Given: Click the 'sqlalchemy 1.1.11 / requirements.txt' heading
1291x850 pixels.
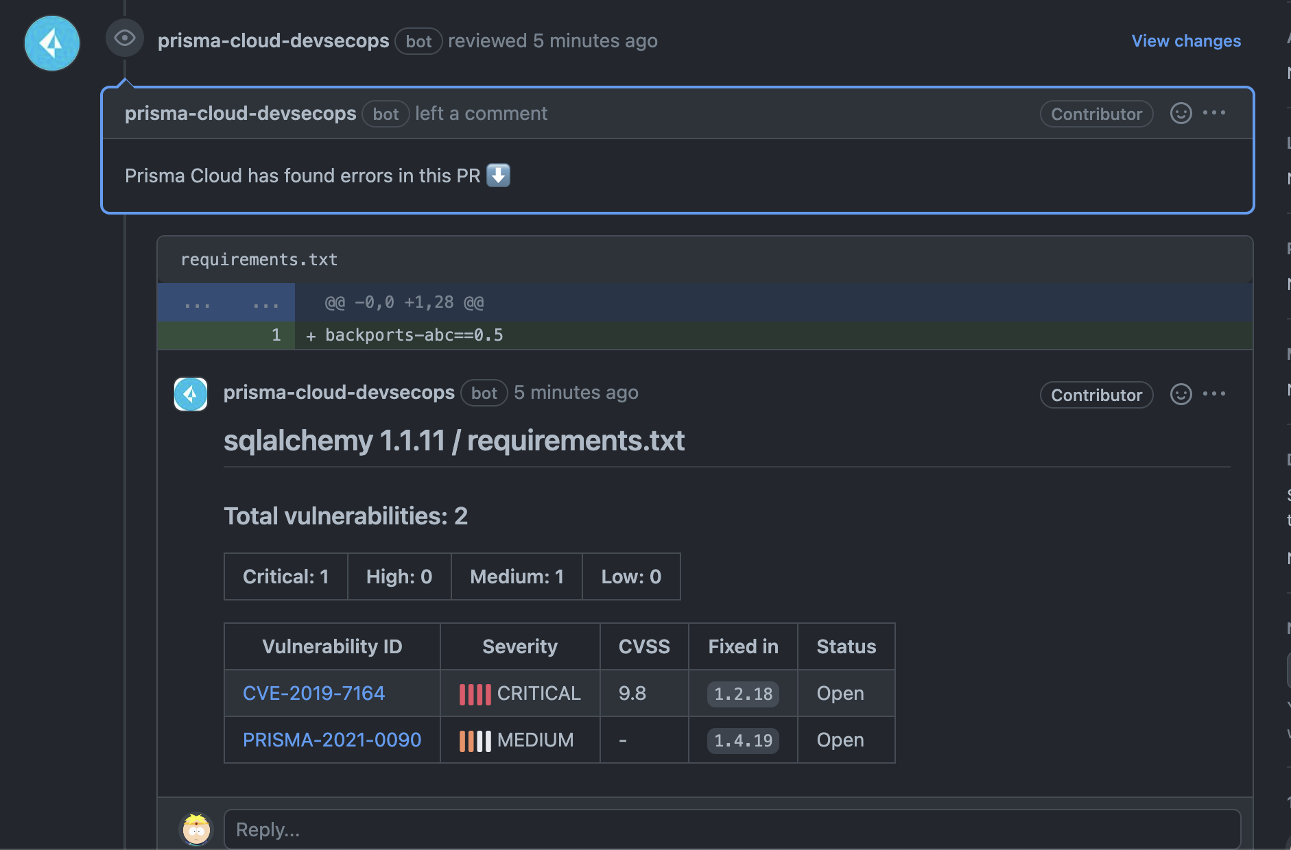Looking at the screenshot, I should pyautogui.click(x=453, y=440).
